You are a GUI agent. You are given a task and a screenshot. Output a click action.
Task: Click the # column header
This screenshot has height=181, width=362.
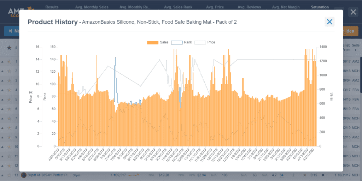click(16, 48)
